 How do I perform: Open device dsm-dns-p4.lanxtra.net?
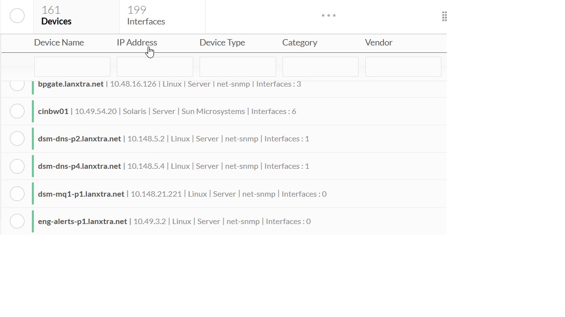[x=79, y=166]
